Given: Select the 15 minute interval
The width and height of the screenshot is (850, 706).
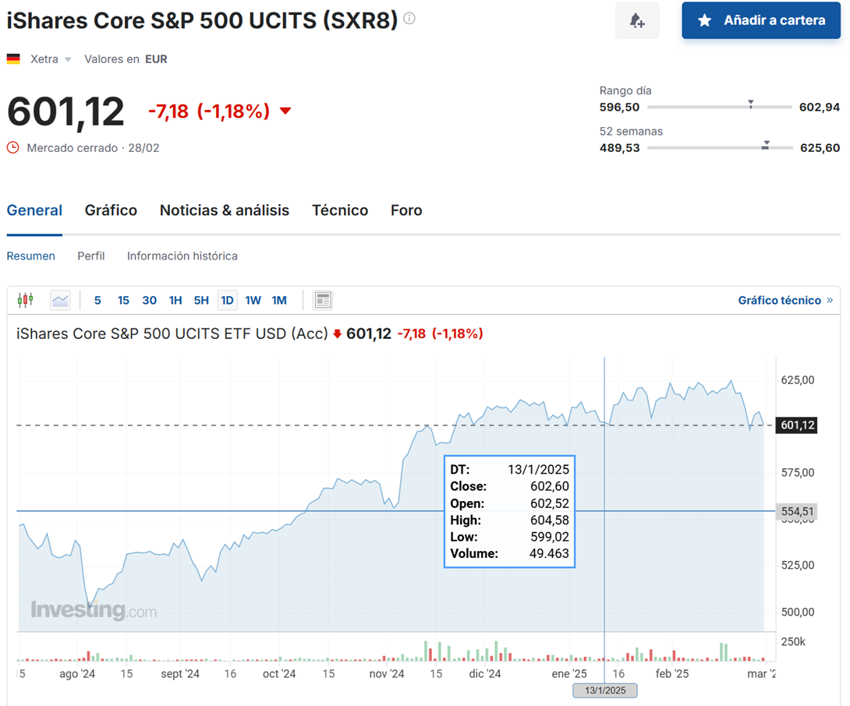Looking at the screenshot, I should [x=123, y=300].
